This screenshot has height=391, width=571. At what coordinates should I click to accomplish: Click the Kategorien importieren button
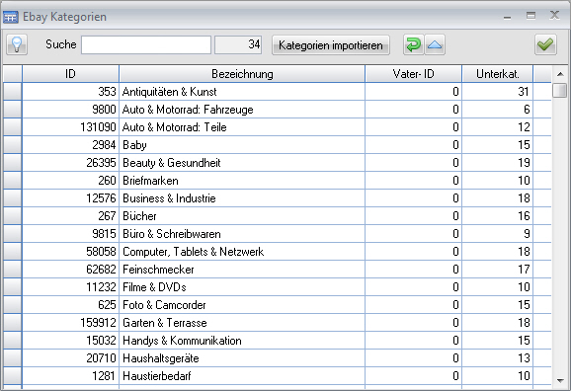(x=331, y=45)
